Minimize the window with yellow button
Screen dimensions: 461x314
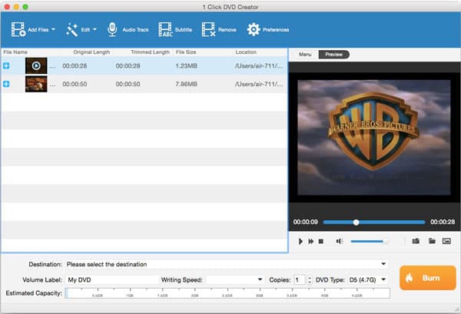coord(16,7)
